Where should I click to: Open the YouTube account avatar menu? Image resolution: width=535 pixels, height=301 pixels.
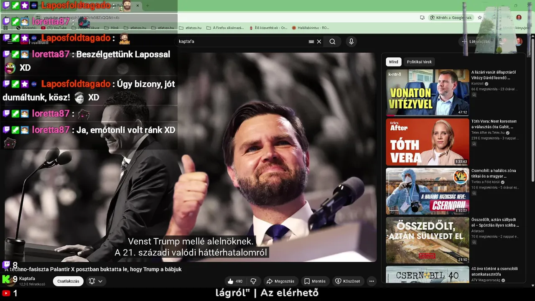[x=519, y=41]
